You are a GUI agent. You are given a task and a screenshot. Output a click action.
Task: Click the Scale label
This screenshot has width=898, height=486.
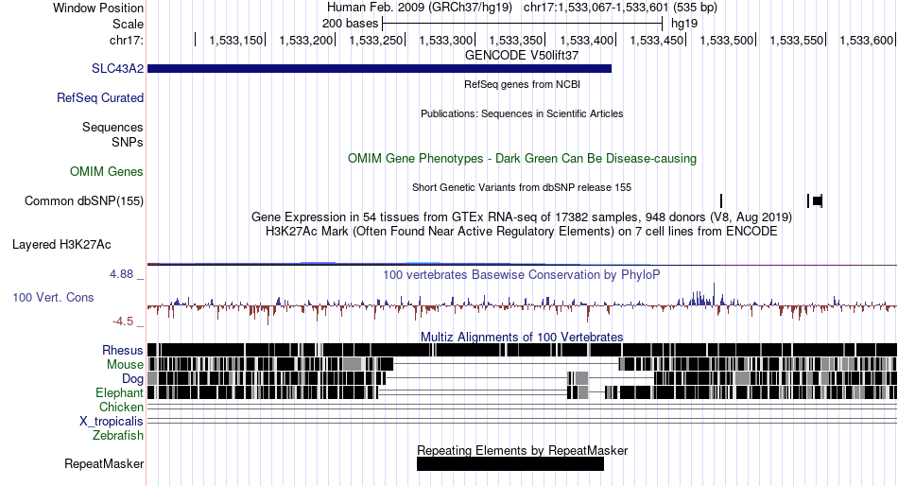point(128,24)
